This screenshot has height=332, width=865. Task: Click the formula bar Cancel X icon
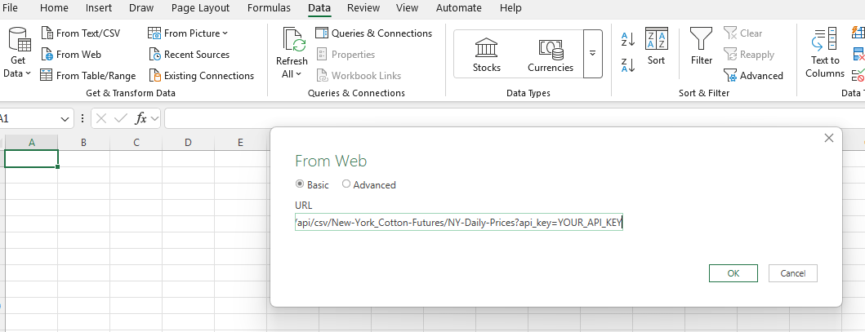point(101,118)
